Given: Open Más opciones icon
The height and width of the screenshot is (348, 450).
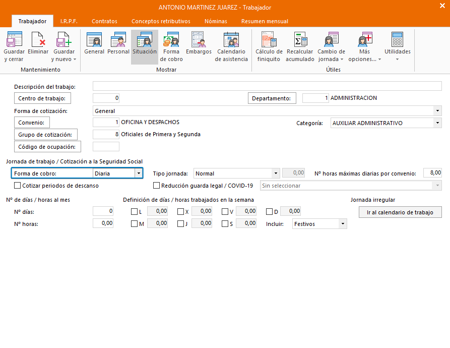Looking at the screenshot, I should [x=365, y=40].
